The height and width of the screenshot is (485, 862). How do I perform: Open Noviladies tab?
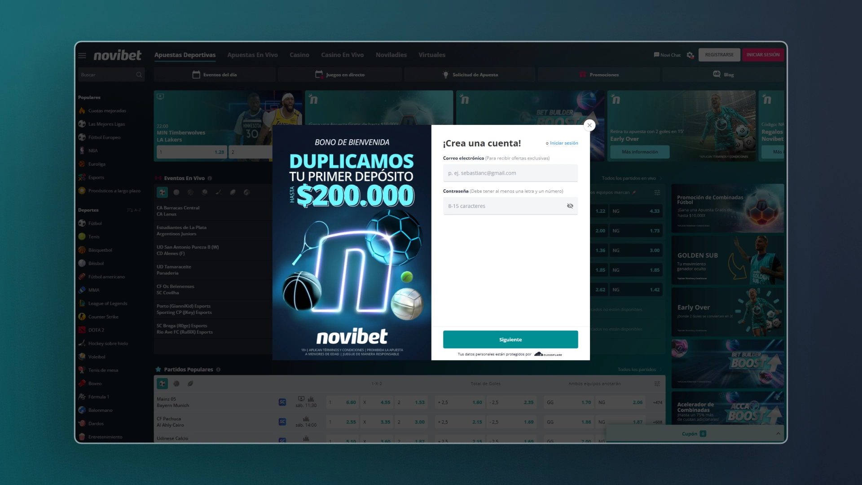(391, 55)
